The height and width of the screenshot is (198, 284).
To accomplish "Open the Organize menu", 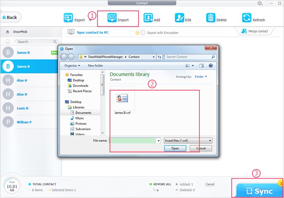I will (72, 66).
